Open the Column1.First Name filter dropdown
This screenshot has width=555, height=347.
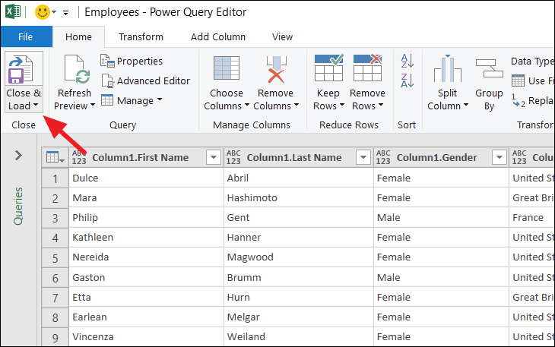[213, 157]
